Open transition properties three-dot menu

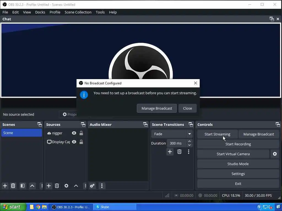(188, 152)
